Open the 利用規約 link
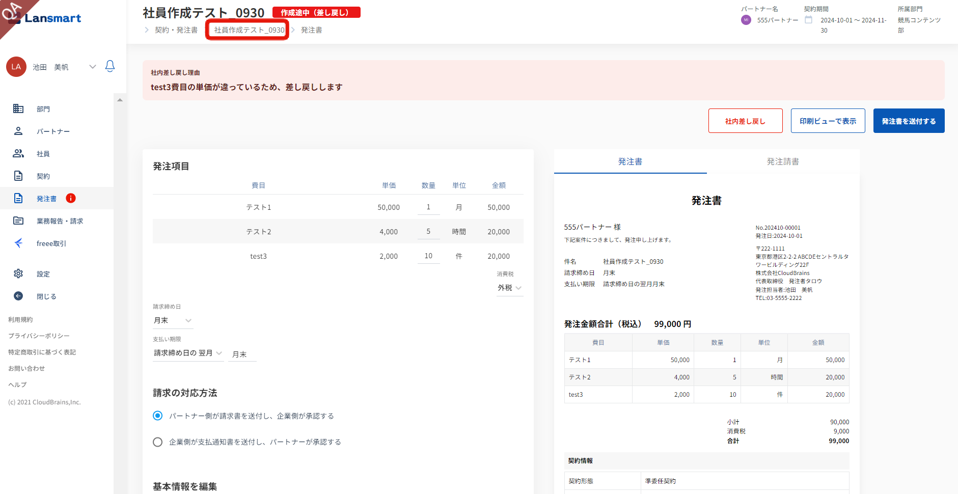The height and width of the screenshot is (494, 958). pyautogui.click(x=20, y=319)
